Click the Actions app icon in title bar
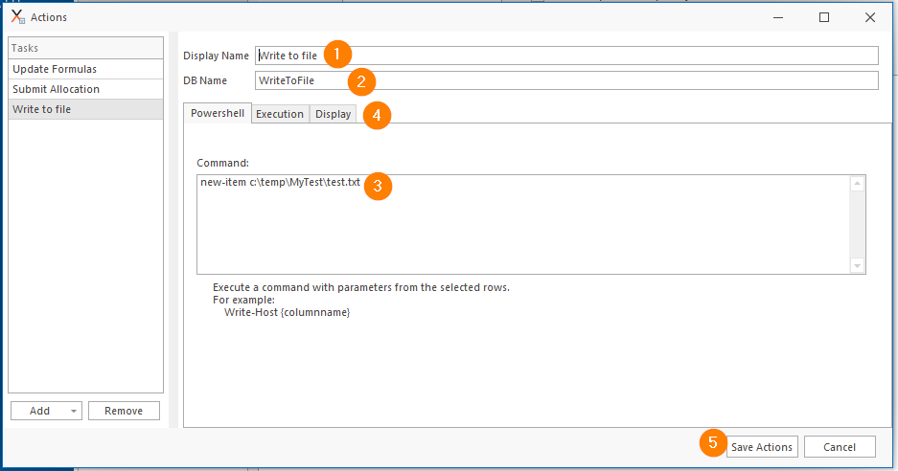 click(x=18, y=16)
